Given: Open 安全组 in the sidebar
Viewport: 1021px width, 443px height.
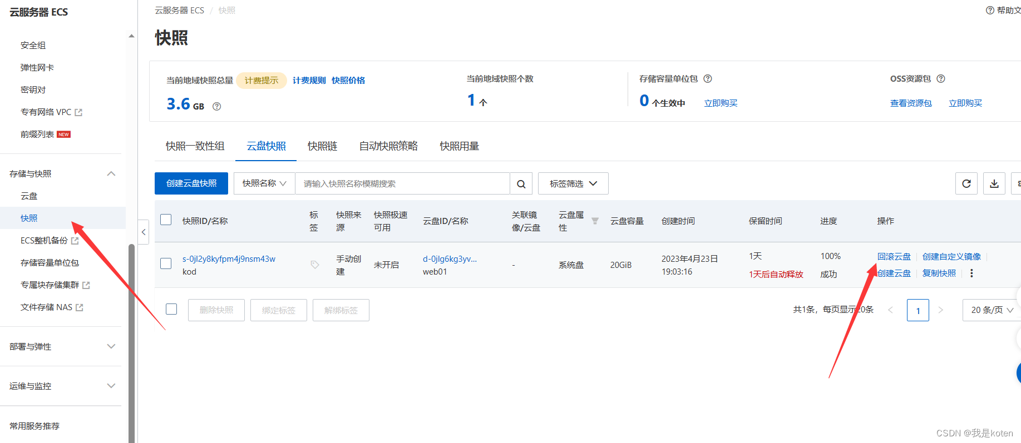Looking at the screenshot, I should [33, 46].
